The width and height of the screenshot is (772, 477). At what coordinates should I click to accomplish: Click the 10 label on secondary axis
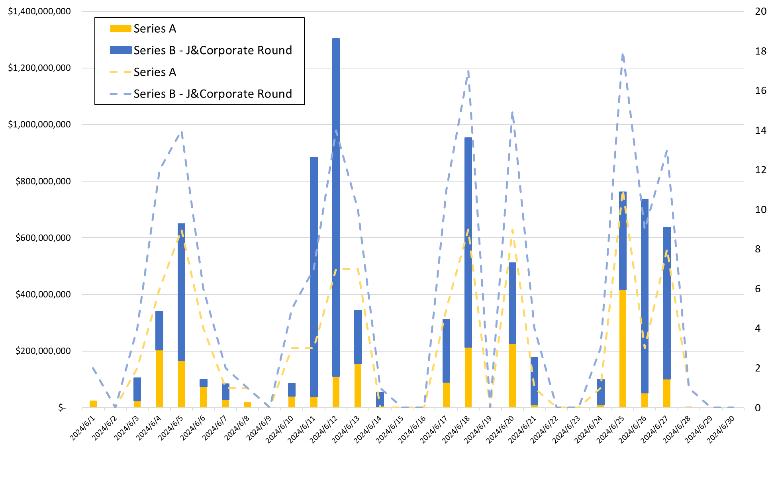click(x=760, y=210)
